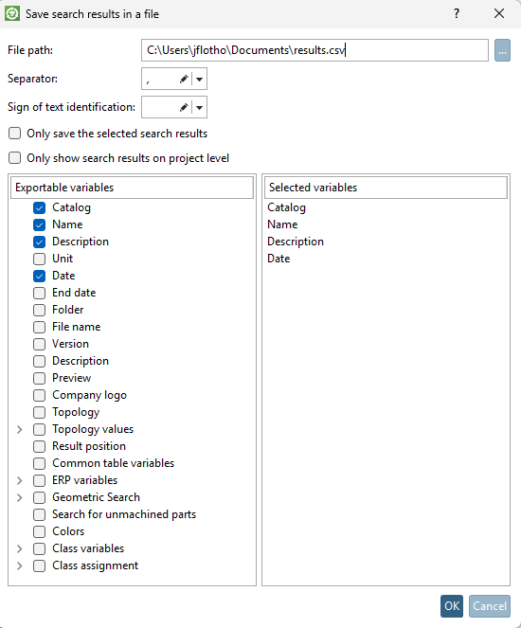The height and width of the screenshot is (628, 521).
Task: Click the help question mark icon
Action: point(457,13)
